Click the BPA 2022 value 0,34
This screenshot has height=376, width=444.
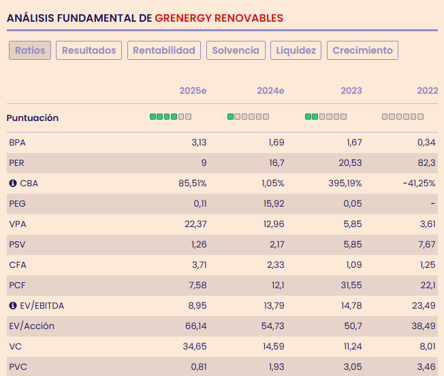(426, 143)
